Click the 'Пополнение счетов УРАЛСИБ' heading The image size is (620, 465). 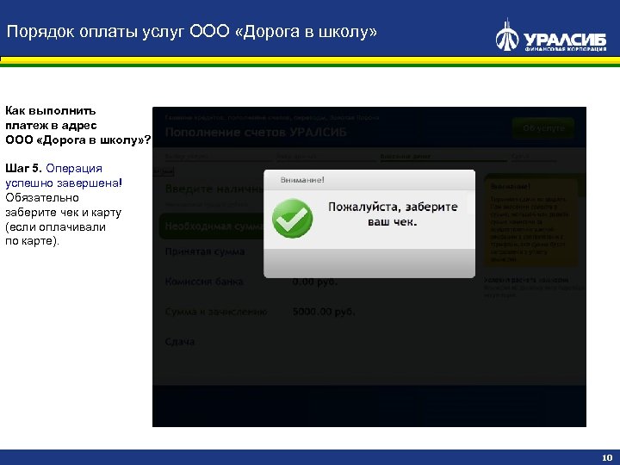(256, 132)
